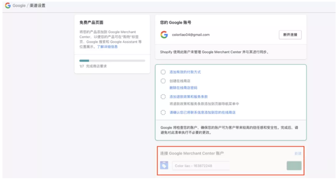Viewport: 336px width, 179px height.
Task: Click the 渠道设置 breadcrumb text
Action: point(38,5)
